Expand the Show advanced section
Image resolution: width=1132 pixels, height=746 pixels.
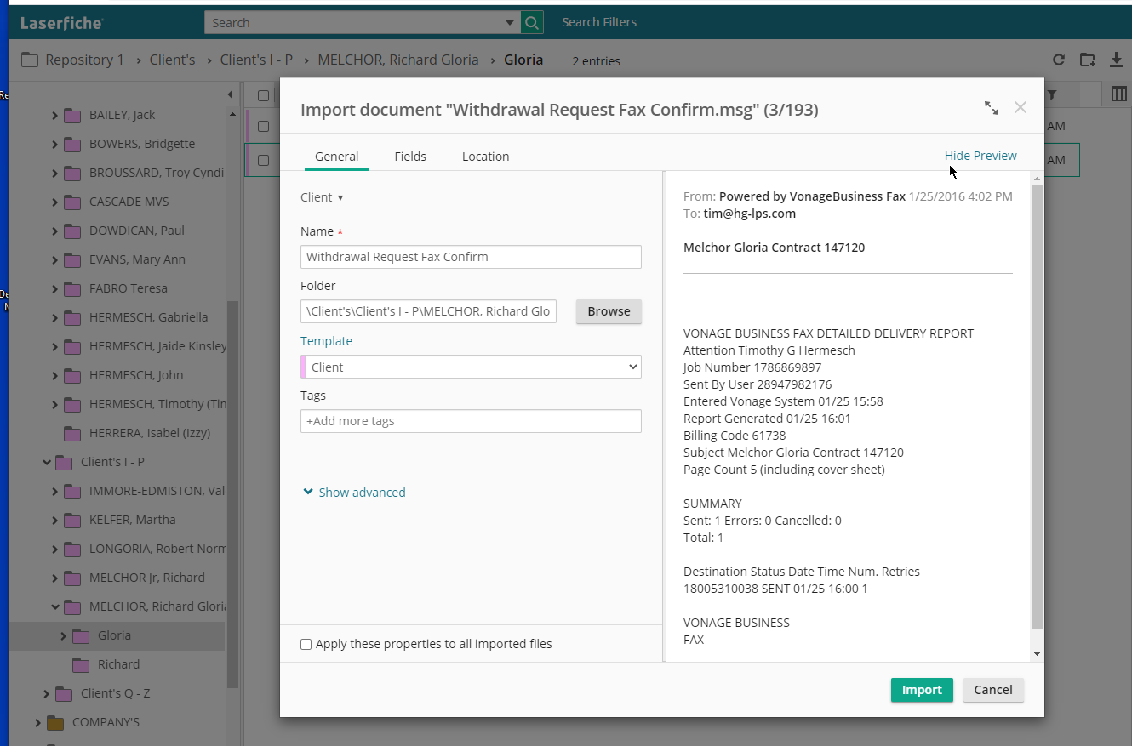(x=354, y=493)
